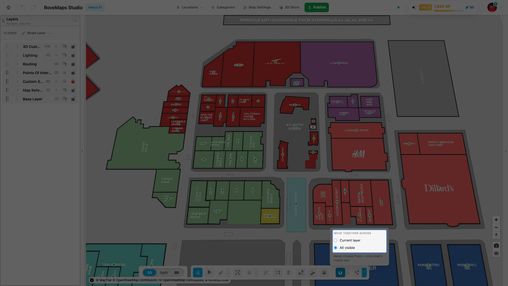The height and width of the screenshot is (286, 508).
Task: Select the escalator tool
Action: coord(312,272)
